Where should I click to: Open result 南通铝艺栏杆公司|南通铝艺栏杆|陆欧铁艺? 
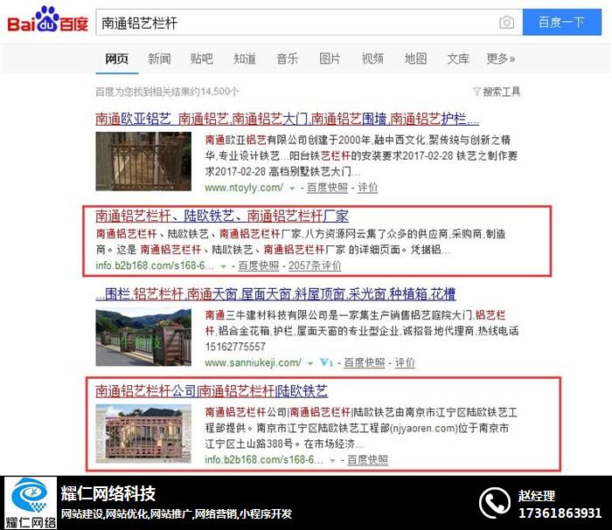pyautogui.click(x=212, y=391)
